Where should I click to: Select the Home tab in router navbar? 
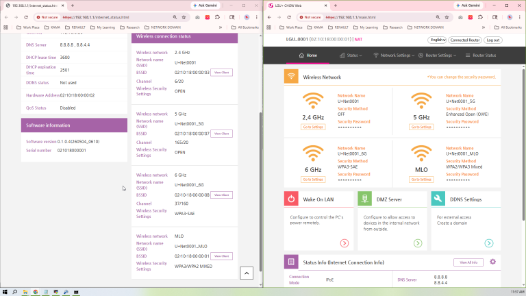tap(308, 56)
